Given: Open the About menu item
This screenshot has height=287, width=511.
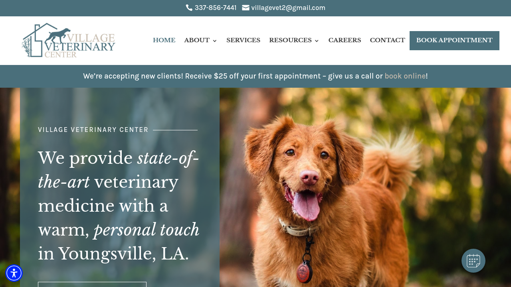Looking at the screenshot, I should pyautogui.click(x=197, y=40).
